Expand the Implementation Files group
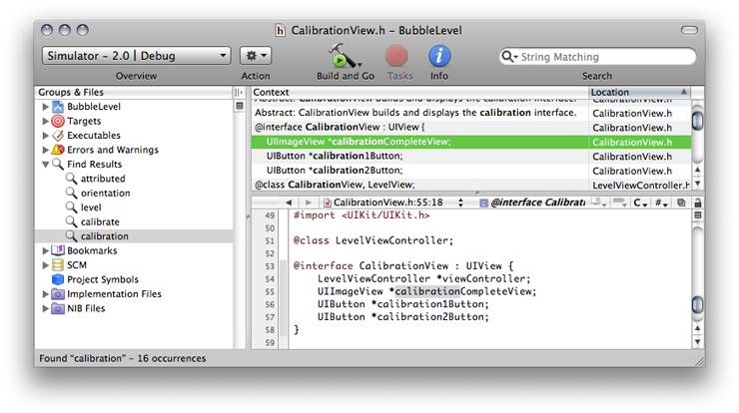The width and height of the screenshot is (739, 413). 45,294
